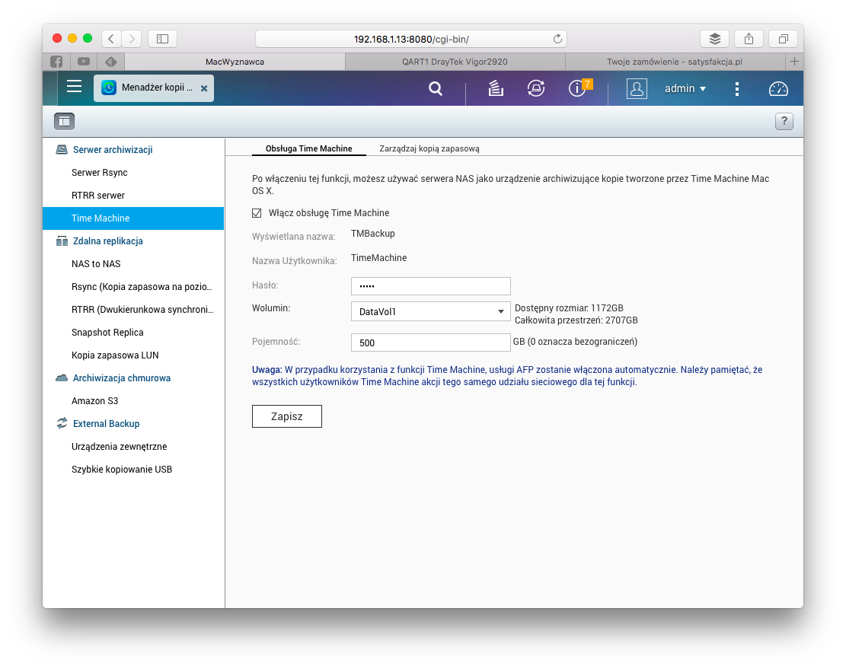Go back in Safari history

pyautogui.click(x=111, y=39)
